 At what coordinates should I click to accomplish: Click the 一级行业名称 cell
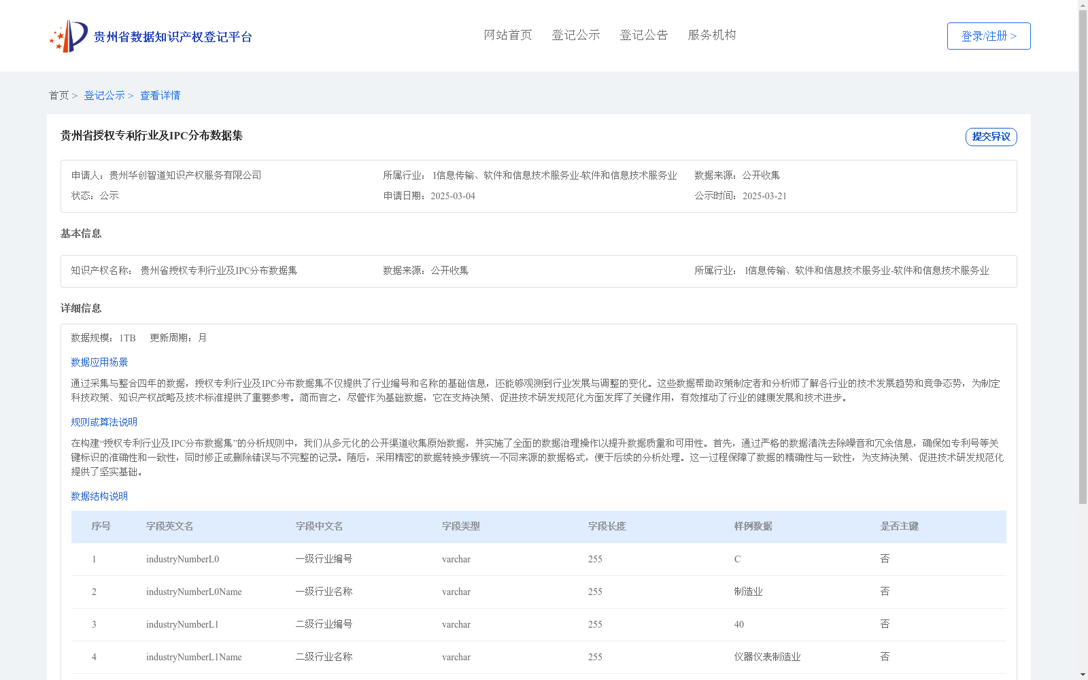click(x=324, y=592)
